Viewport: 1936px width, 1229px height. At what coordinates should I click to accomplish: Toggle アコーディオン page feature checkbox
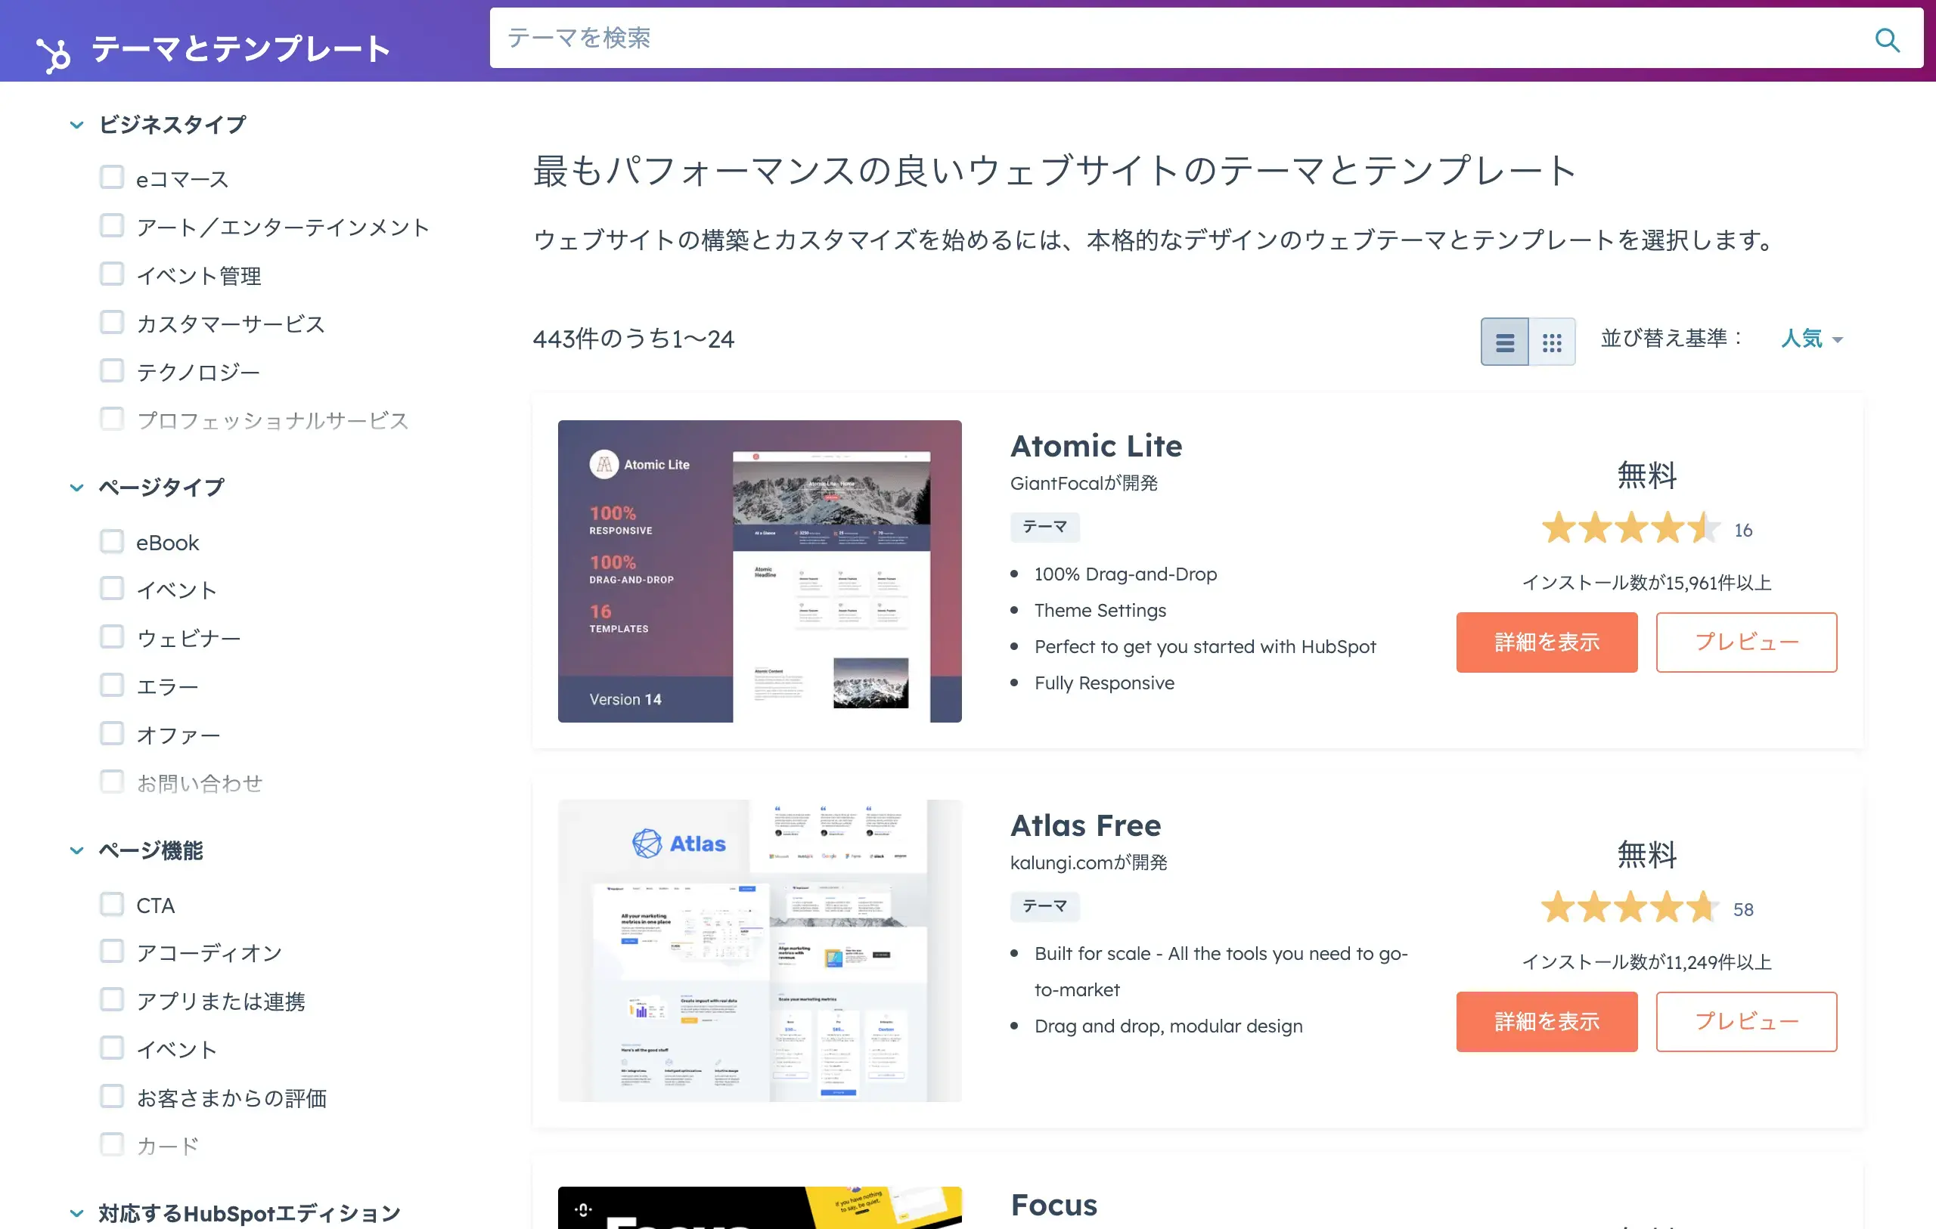111,954
